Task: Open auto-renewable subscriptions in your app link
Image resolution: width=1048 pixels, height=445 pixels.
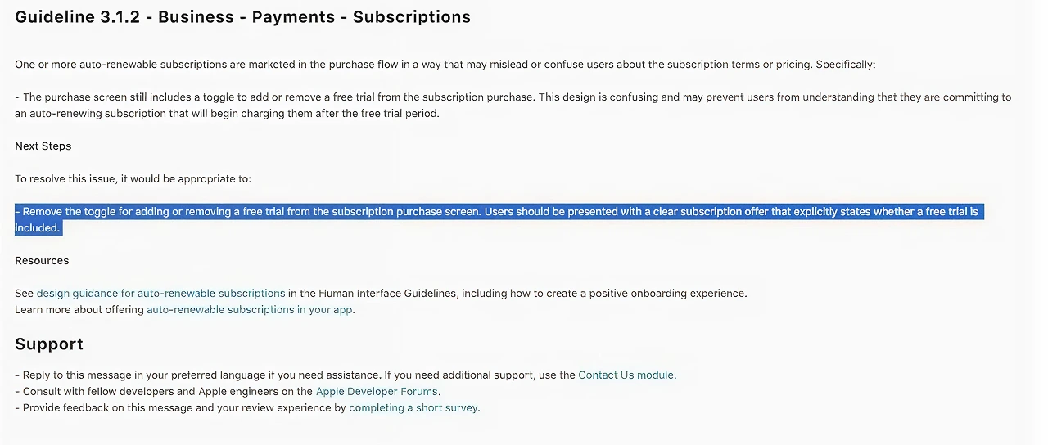Action: point(250,309)
